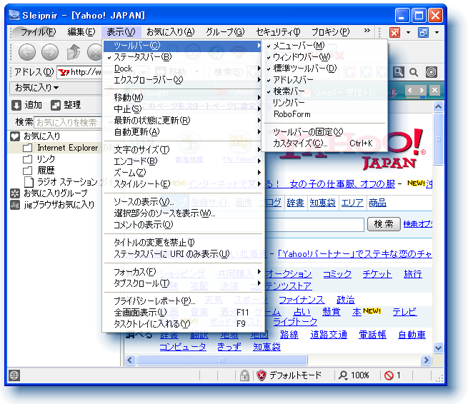This screenshot has height=404, width=473.
Task: Open the グループ(G) menu
Action: click(225, 31)
